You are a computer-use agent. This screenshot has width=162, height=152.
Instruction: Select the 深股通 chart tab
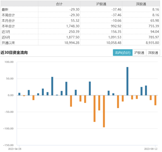(153, 53)
